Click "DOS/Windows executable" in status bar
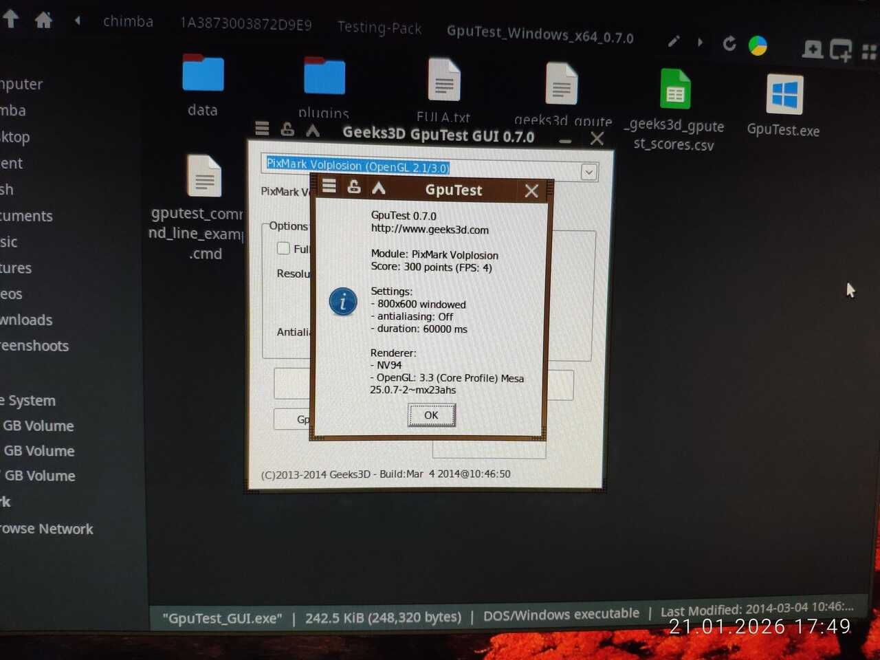Screen dimensions: 880x660 click(561, 615)
